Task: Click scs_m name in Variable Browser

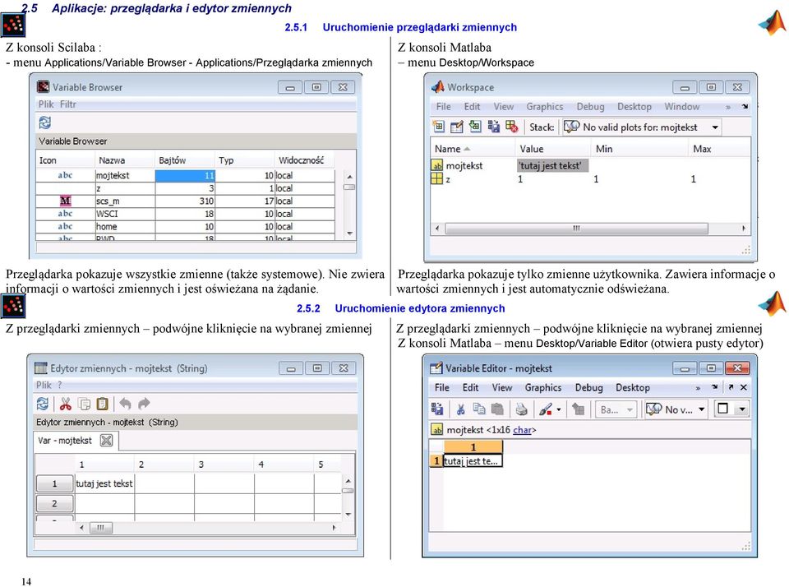Action: click(108, 201)
